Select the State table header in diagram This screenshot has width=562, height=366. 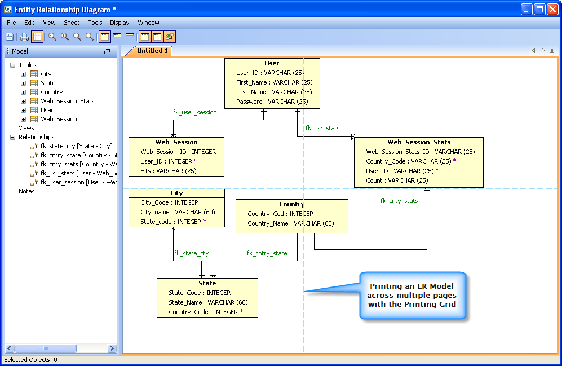207,283
